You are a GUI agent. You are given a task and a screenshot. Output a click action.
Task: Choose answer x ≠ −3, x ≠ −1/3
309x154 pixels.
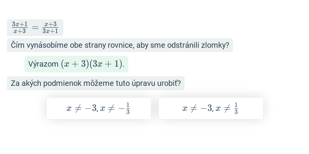99,108
